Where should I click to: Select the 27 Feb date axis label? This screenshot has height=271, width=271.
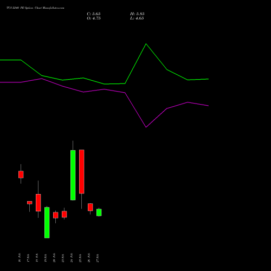point(98,258)
